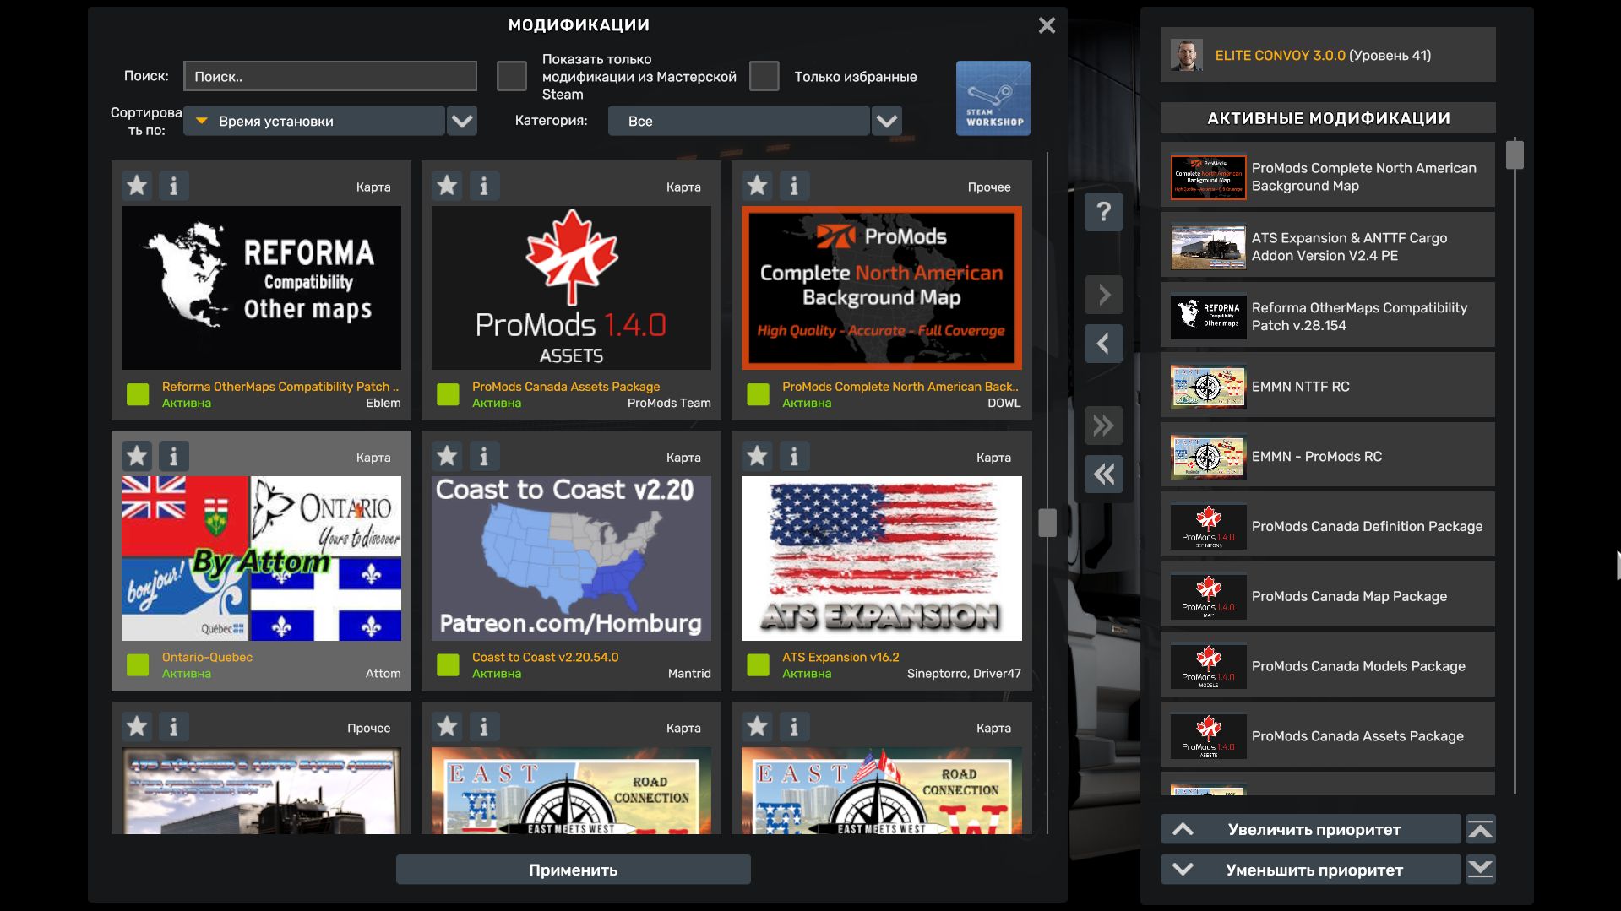Deactivate selected mod with single left arrow
The image size is (1621, 911).
[1103, 344]
